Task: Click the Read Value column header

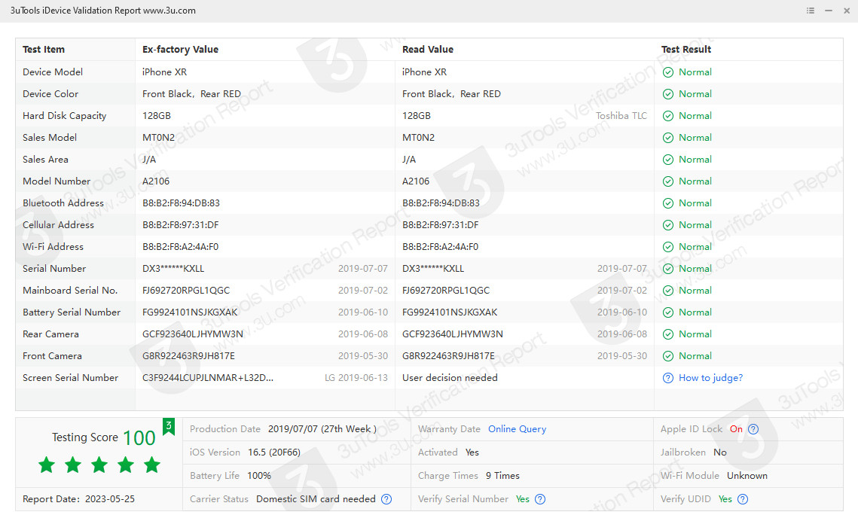Action: (428, 50)
